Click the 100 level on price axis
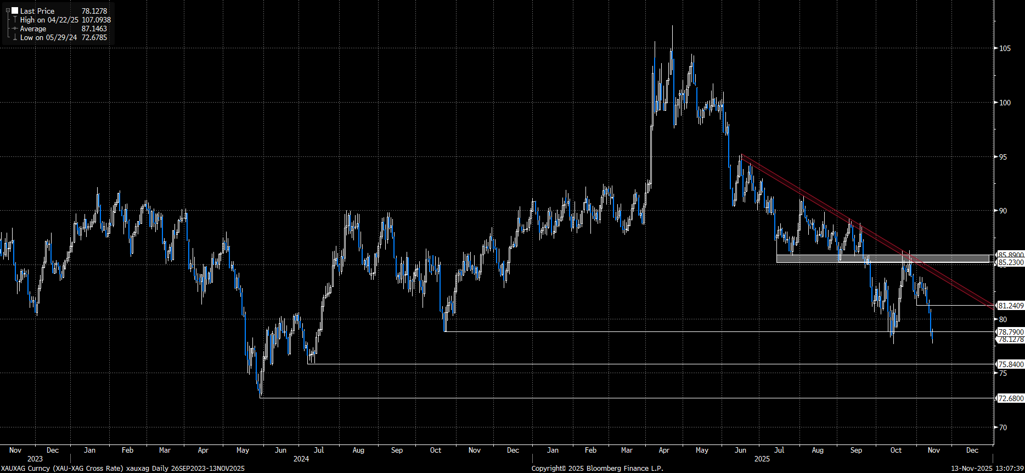This screenshot has height=473, width=1025. [1005, 103]
